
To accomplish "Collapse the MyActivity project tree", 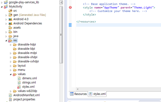I will point(2,7).
